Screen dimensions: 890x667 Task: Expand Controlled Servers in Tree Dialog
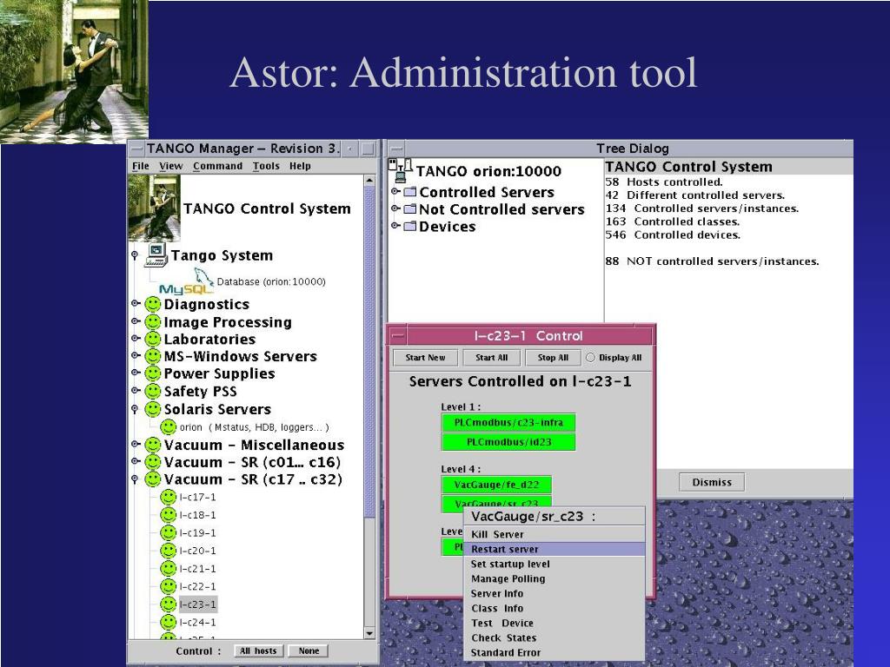395,192
